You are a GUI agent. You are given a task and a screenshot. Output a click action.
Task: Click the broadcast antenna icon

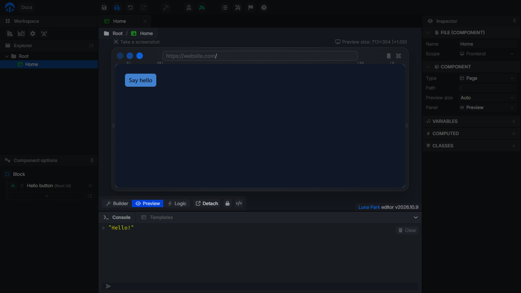click(44, 34)
